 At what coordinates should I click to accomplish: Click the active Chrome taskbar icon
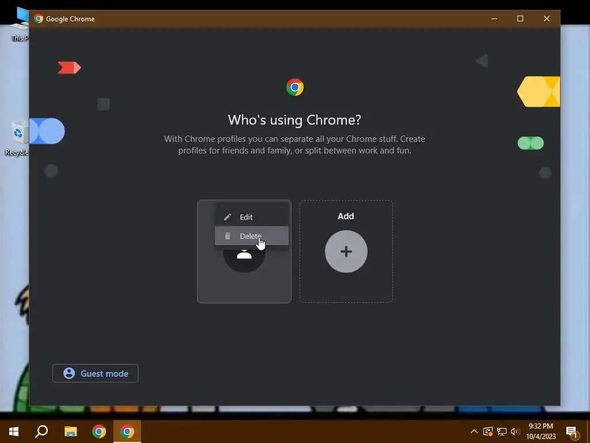point(127,431)
